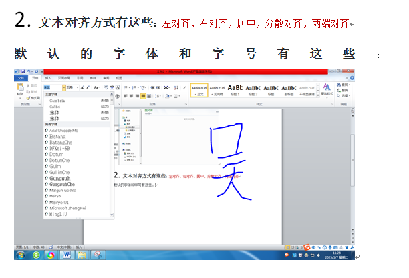Apply the 副标题 Subtitle style
The image size is (409, 278).
click(x=289, y=90)
